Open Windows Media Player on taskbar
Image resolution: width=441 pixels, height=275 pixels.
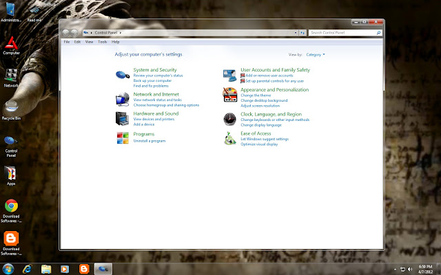(x=65, y=269)
